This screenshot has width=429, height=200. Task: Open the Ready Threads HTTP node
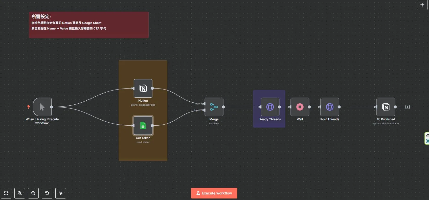270,107
